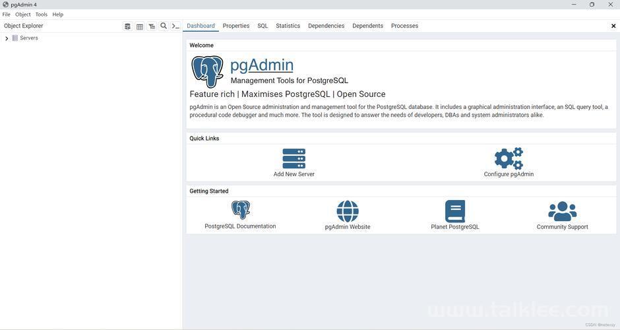
Task: Click the Object Explorer panel title
Action: (23, 26)
